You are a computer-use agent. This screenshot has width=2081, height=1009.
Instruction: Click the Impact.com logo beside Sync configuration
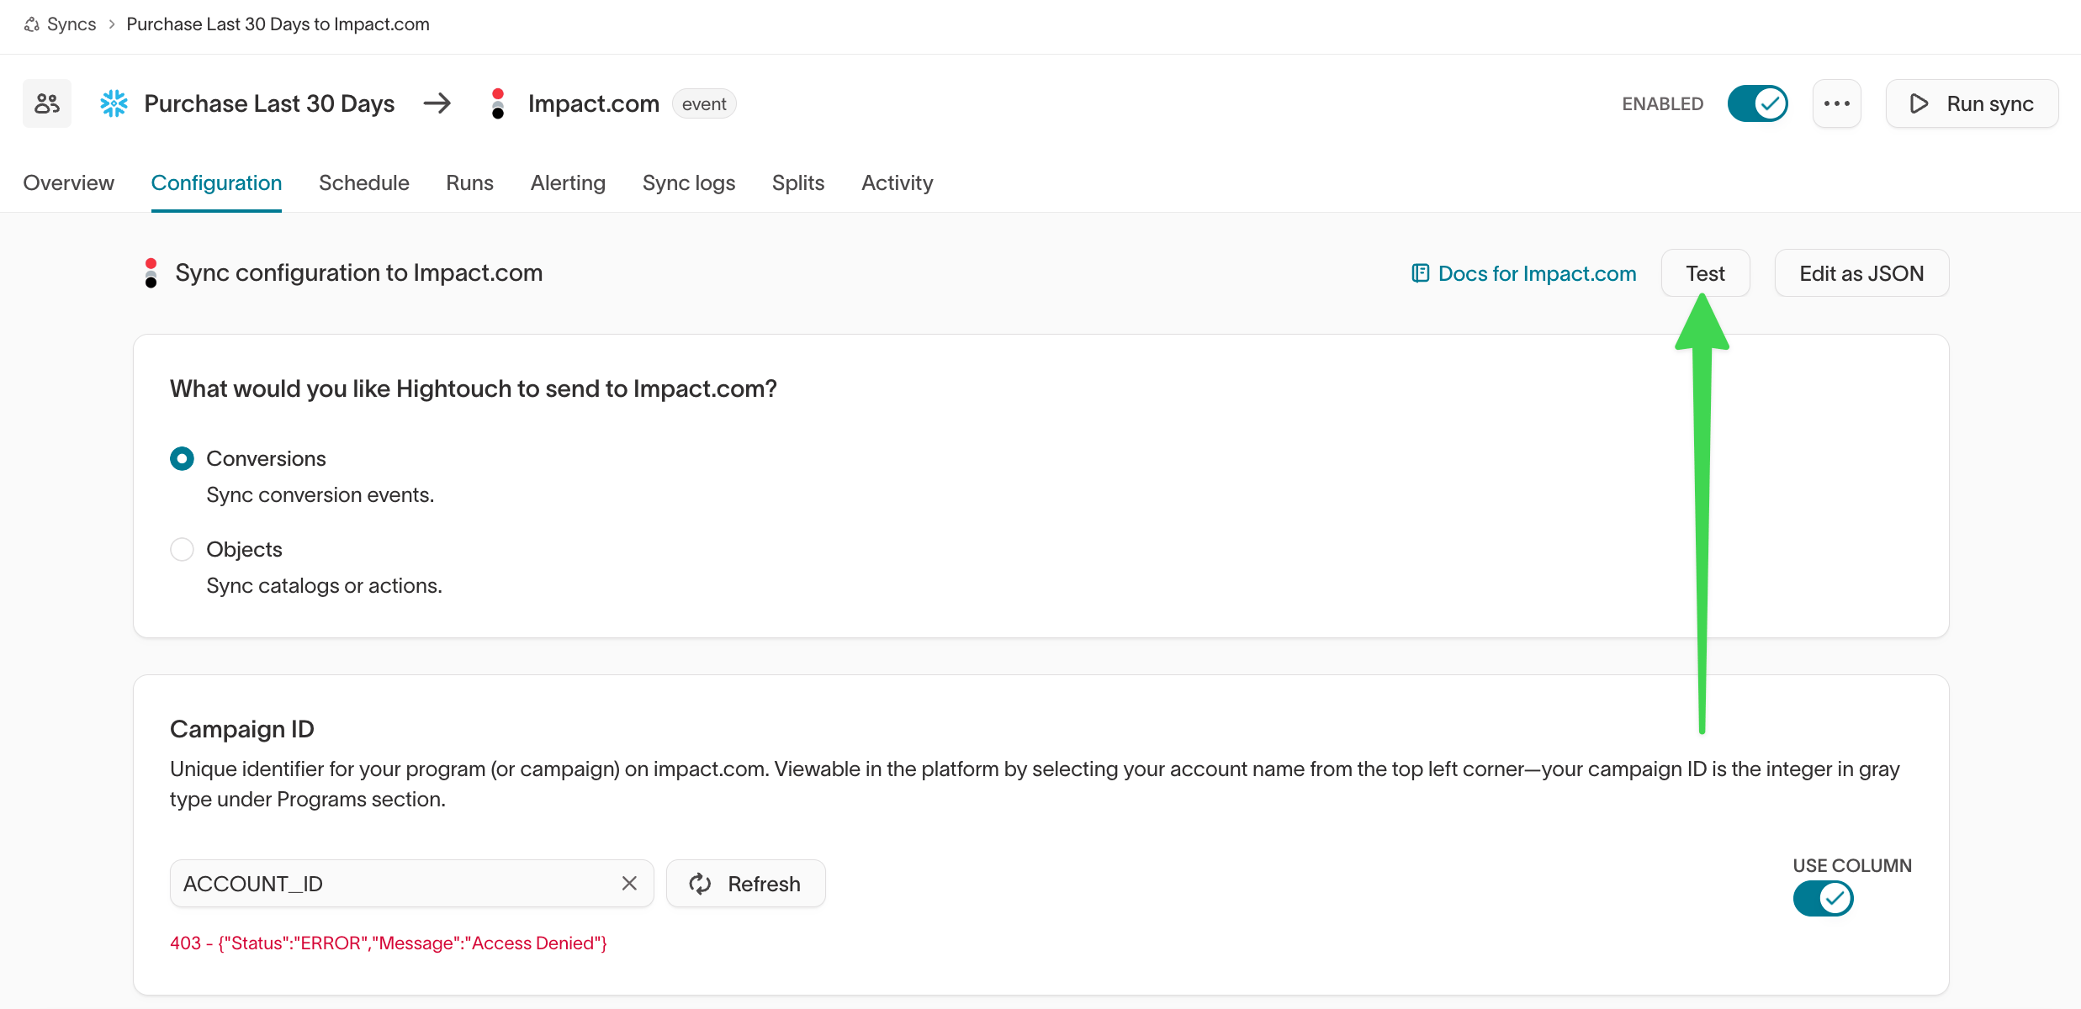tap(151, 273)
